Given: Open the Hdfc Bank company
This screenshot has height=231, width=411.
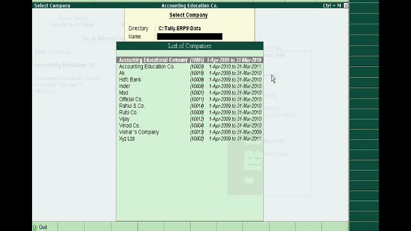Looking at the screenshot, I should (190, 80).
